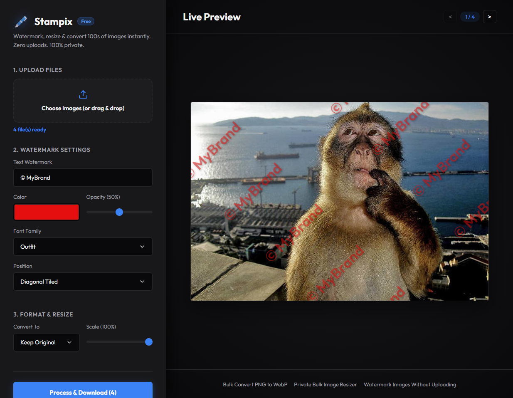Click the Choose Images drop zone

83,101
